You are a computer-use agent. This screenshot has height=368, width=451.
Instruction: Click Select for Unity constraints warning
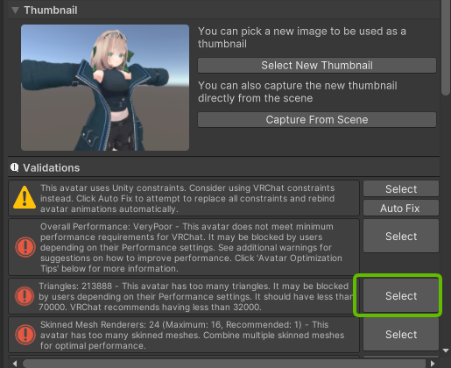tap(401, 188)
